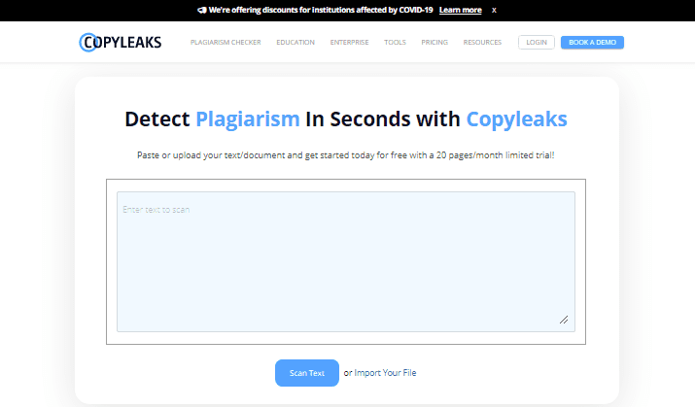The image size is (695, 407).
Task: Open the Education menu
Action: point(295,42)
